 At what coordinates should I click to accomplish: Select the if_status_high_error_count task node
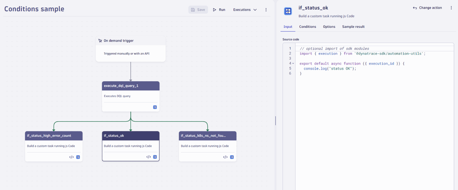coord(54,146)
